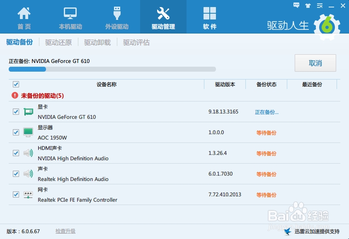Uncheck the Realtek PCIe FE Family Controller checkbox

(16, 194)
